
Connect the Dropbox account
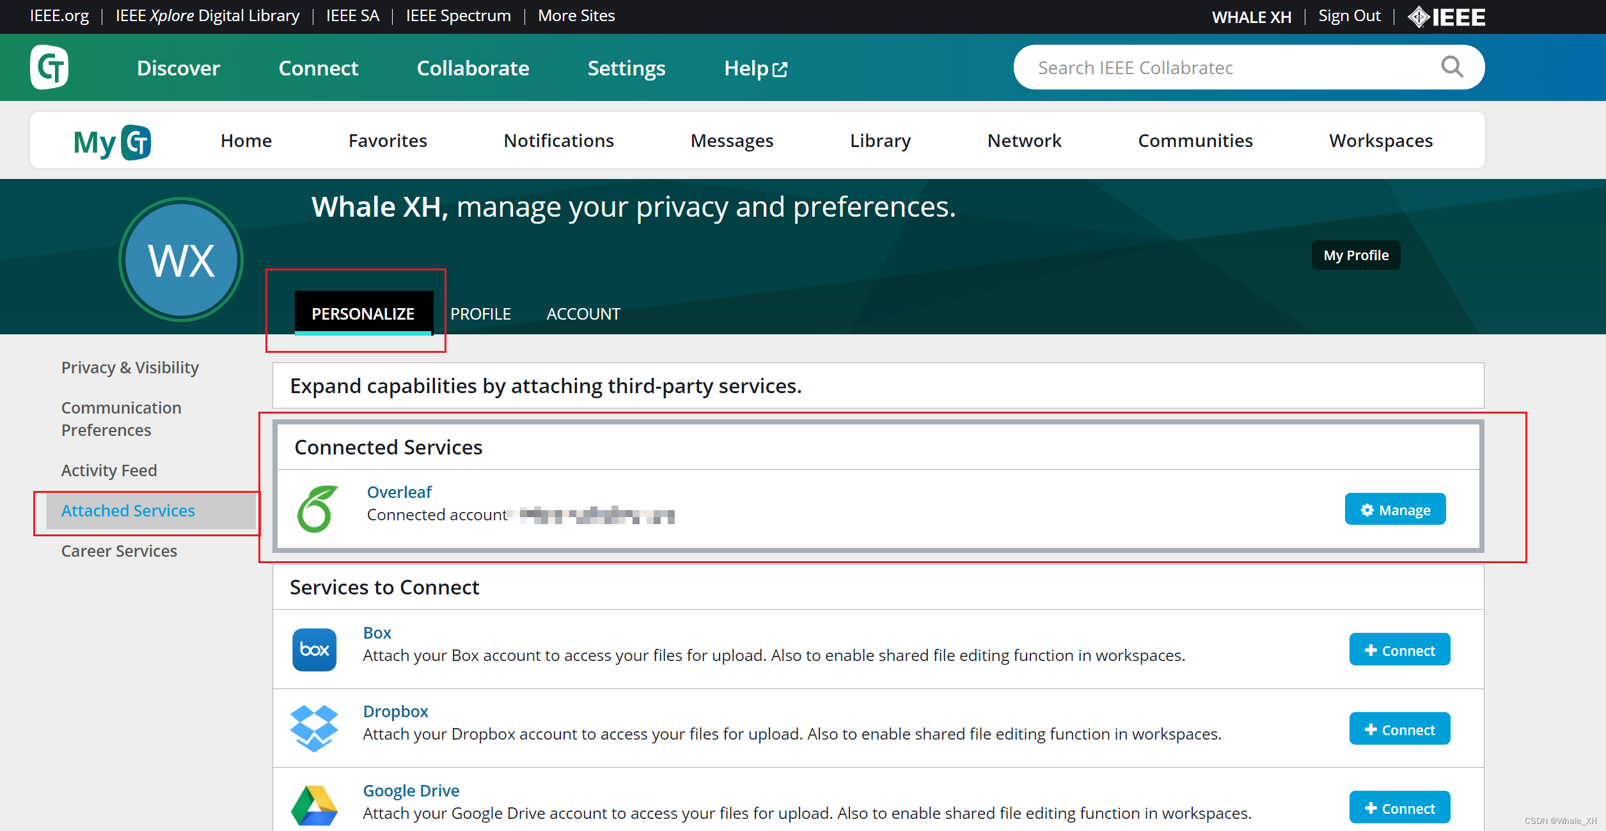point(1399,729)
